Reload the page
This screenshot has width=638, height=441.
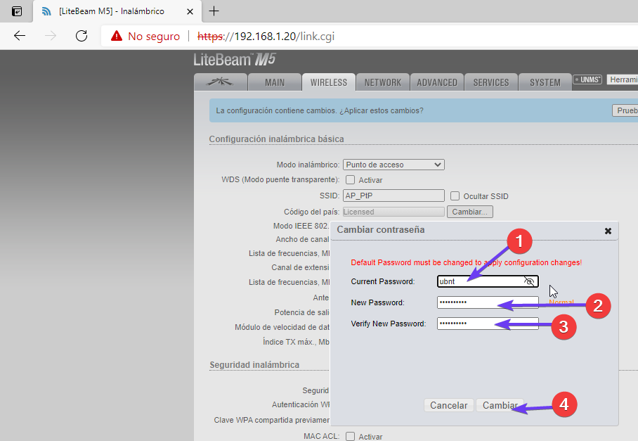coord(82,36)
